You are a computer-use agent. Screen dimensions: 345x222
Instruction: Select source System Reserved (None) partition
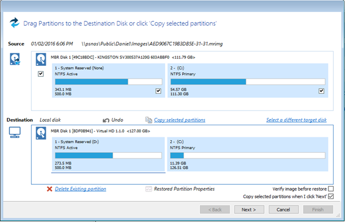tap(108, 80)
